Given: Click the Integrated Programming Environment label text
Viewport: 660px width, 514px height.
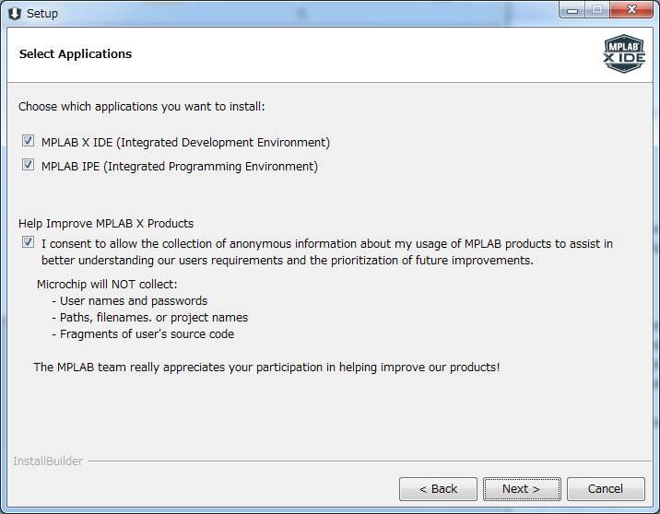Looking at the screenshot, I should [x=179, y=167].
